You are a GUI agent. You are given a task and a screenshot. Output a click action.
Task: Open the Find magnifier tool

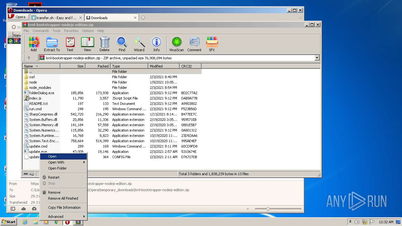pyautogui.click(x=122, y=44)
